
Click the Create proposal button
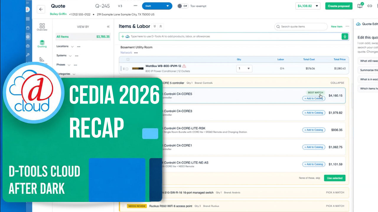click(339, 6)
